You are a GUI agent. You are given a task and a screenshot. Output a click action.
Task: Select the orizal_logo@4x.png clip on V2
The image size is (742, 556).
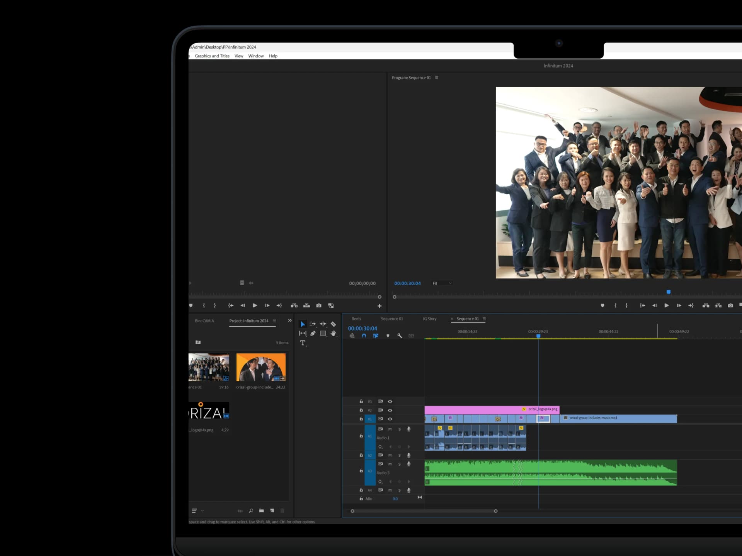pos(492,409)
